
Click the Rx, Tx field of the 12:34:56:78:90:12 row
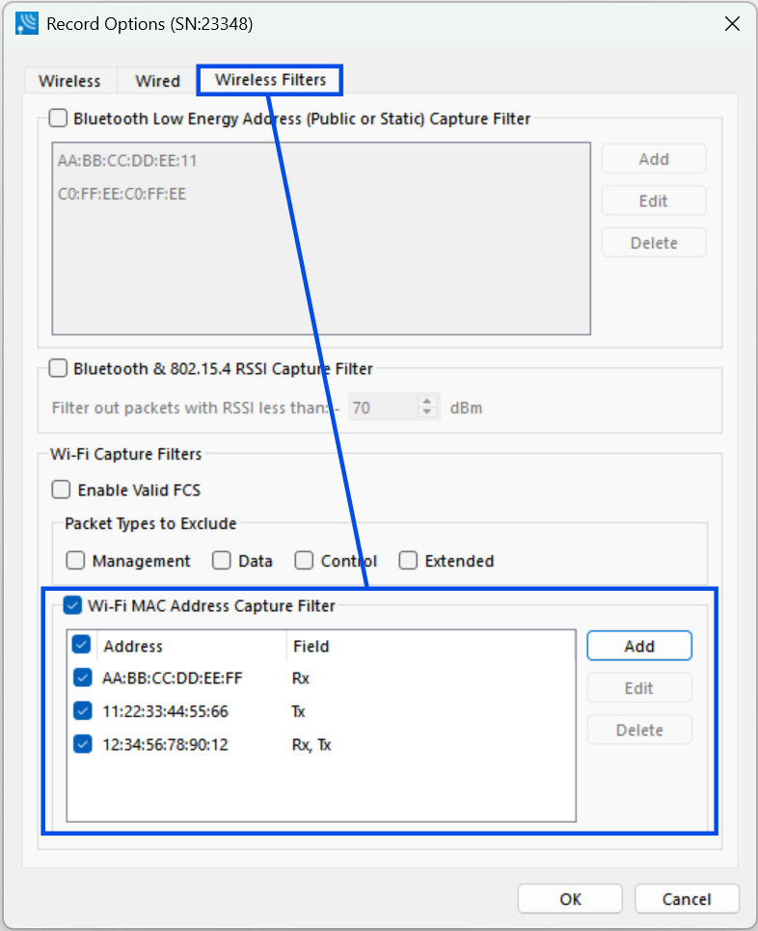coord(311,745)
